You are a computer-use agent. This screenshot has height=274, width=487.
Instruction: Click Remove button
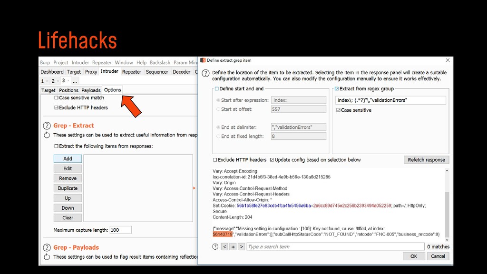(x=68, y=178)
